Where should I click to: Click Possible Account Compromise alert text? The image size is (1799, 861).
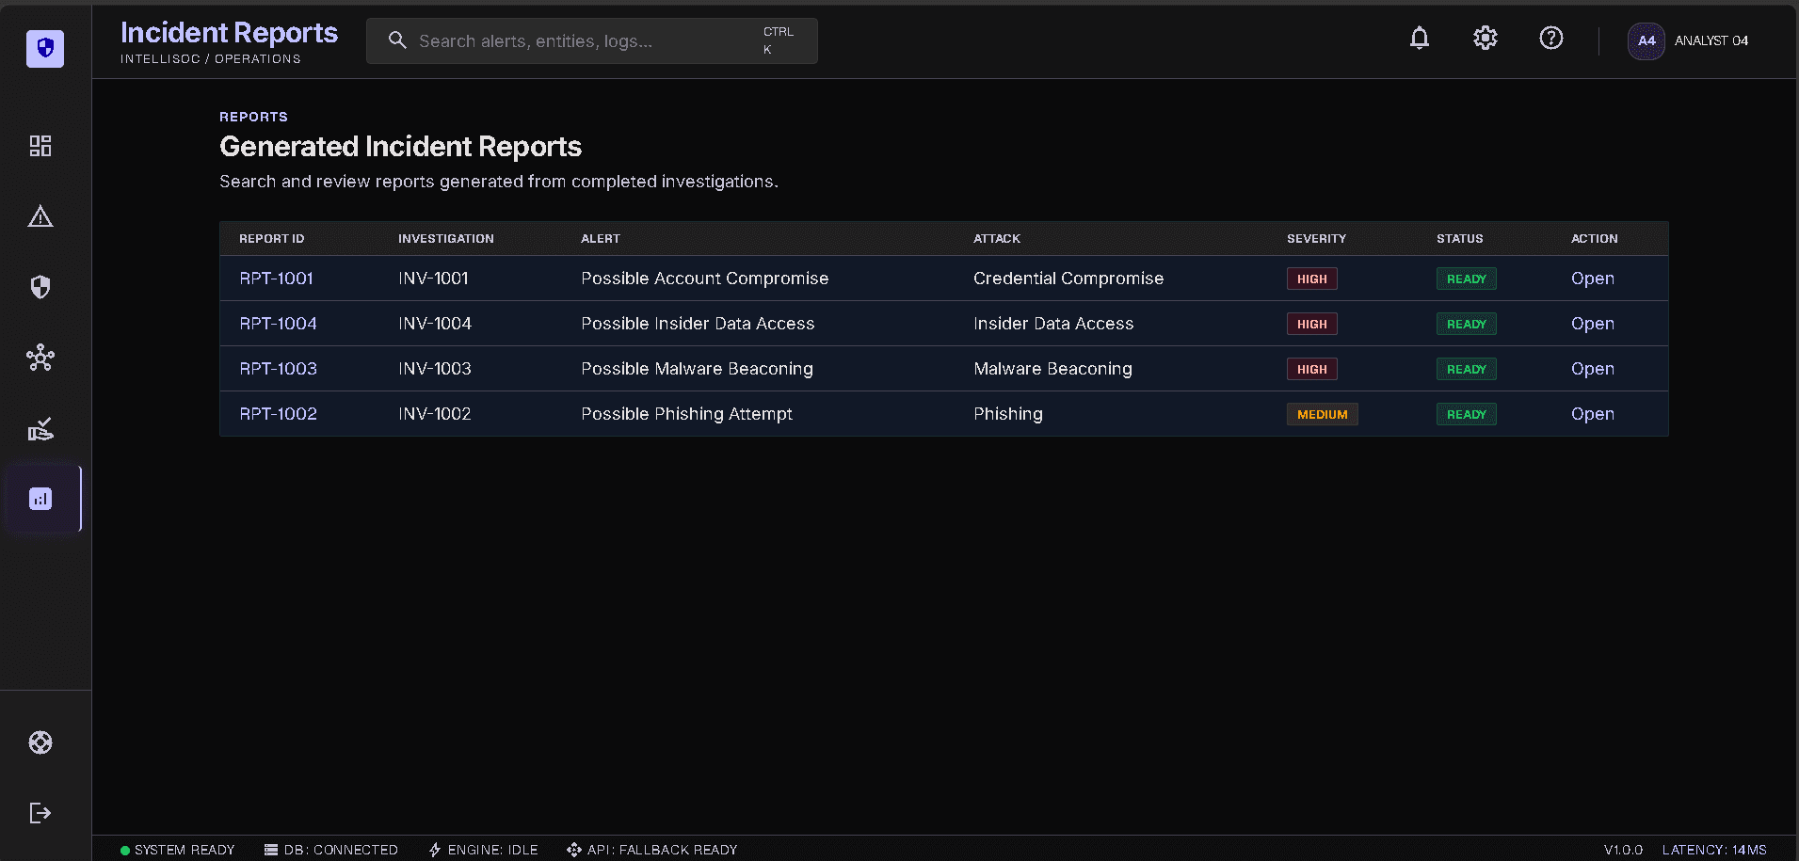pos(705,279)
